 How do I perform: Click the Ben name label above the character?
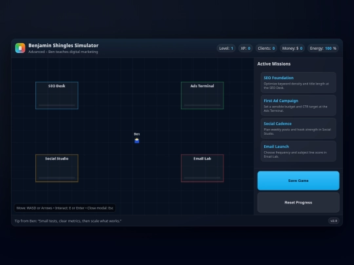[137, 134]
